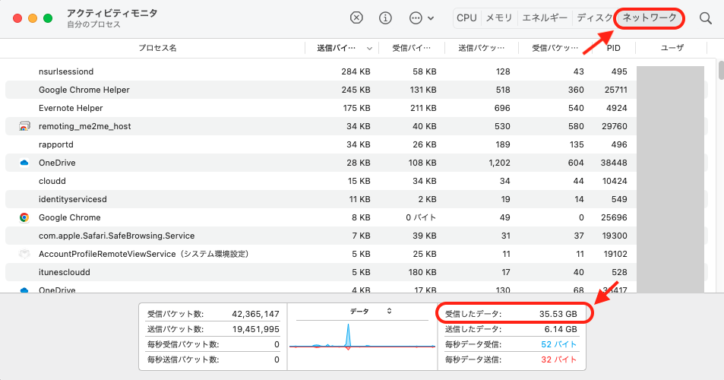Click the 696 sent packets cell

(502, 108)
